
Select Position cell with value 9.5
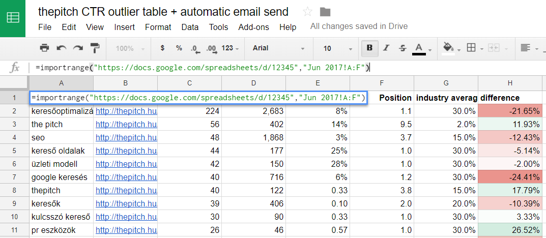point(382,124)
